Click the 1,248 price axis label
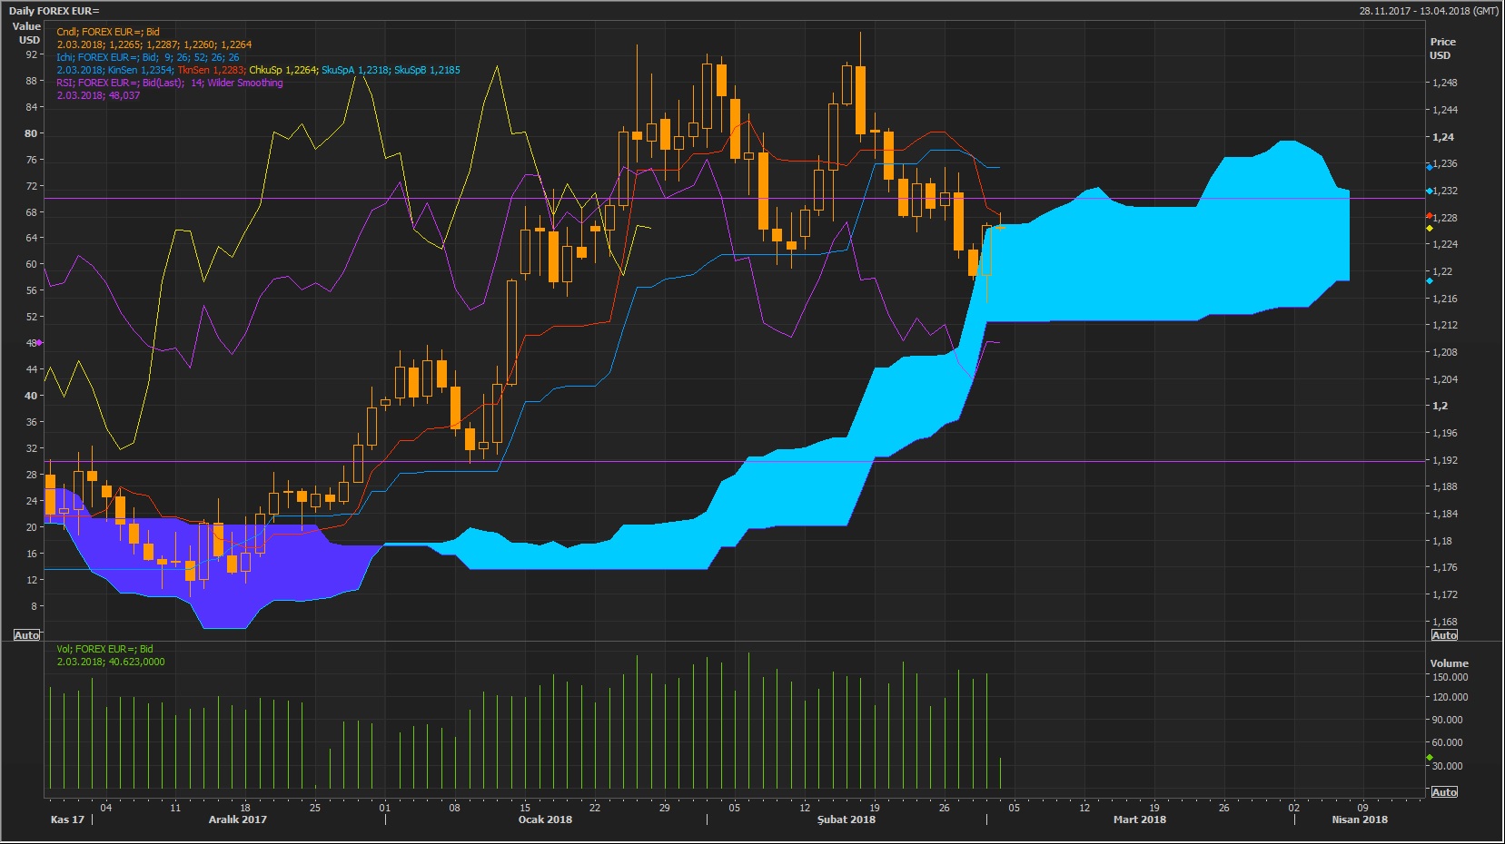The height and width of the screenshot is (844, 1505). point(1444,83)
